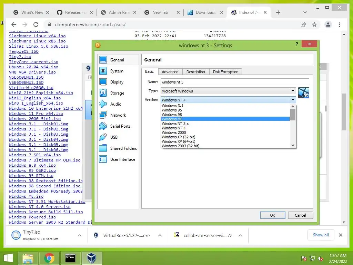Open the Ubuntu 20.04 x64.iso link

coord(33,67)
